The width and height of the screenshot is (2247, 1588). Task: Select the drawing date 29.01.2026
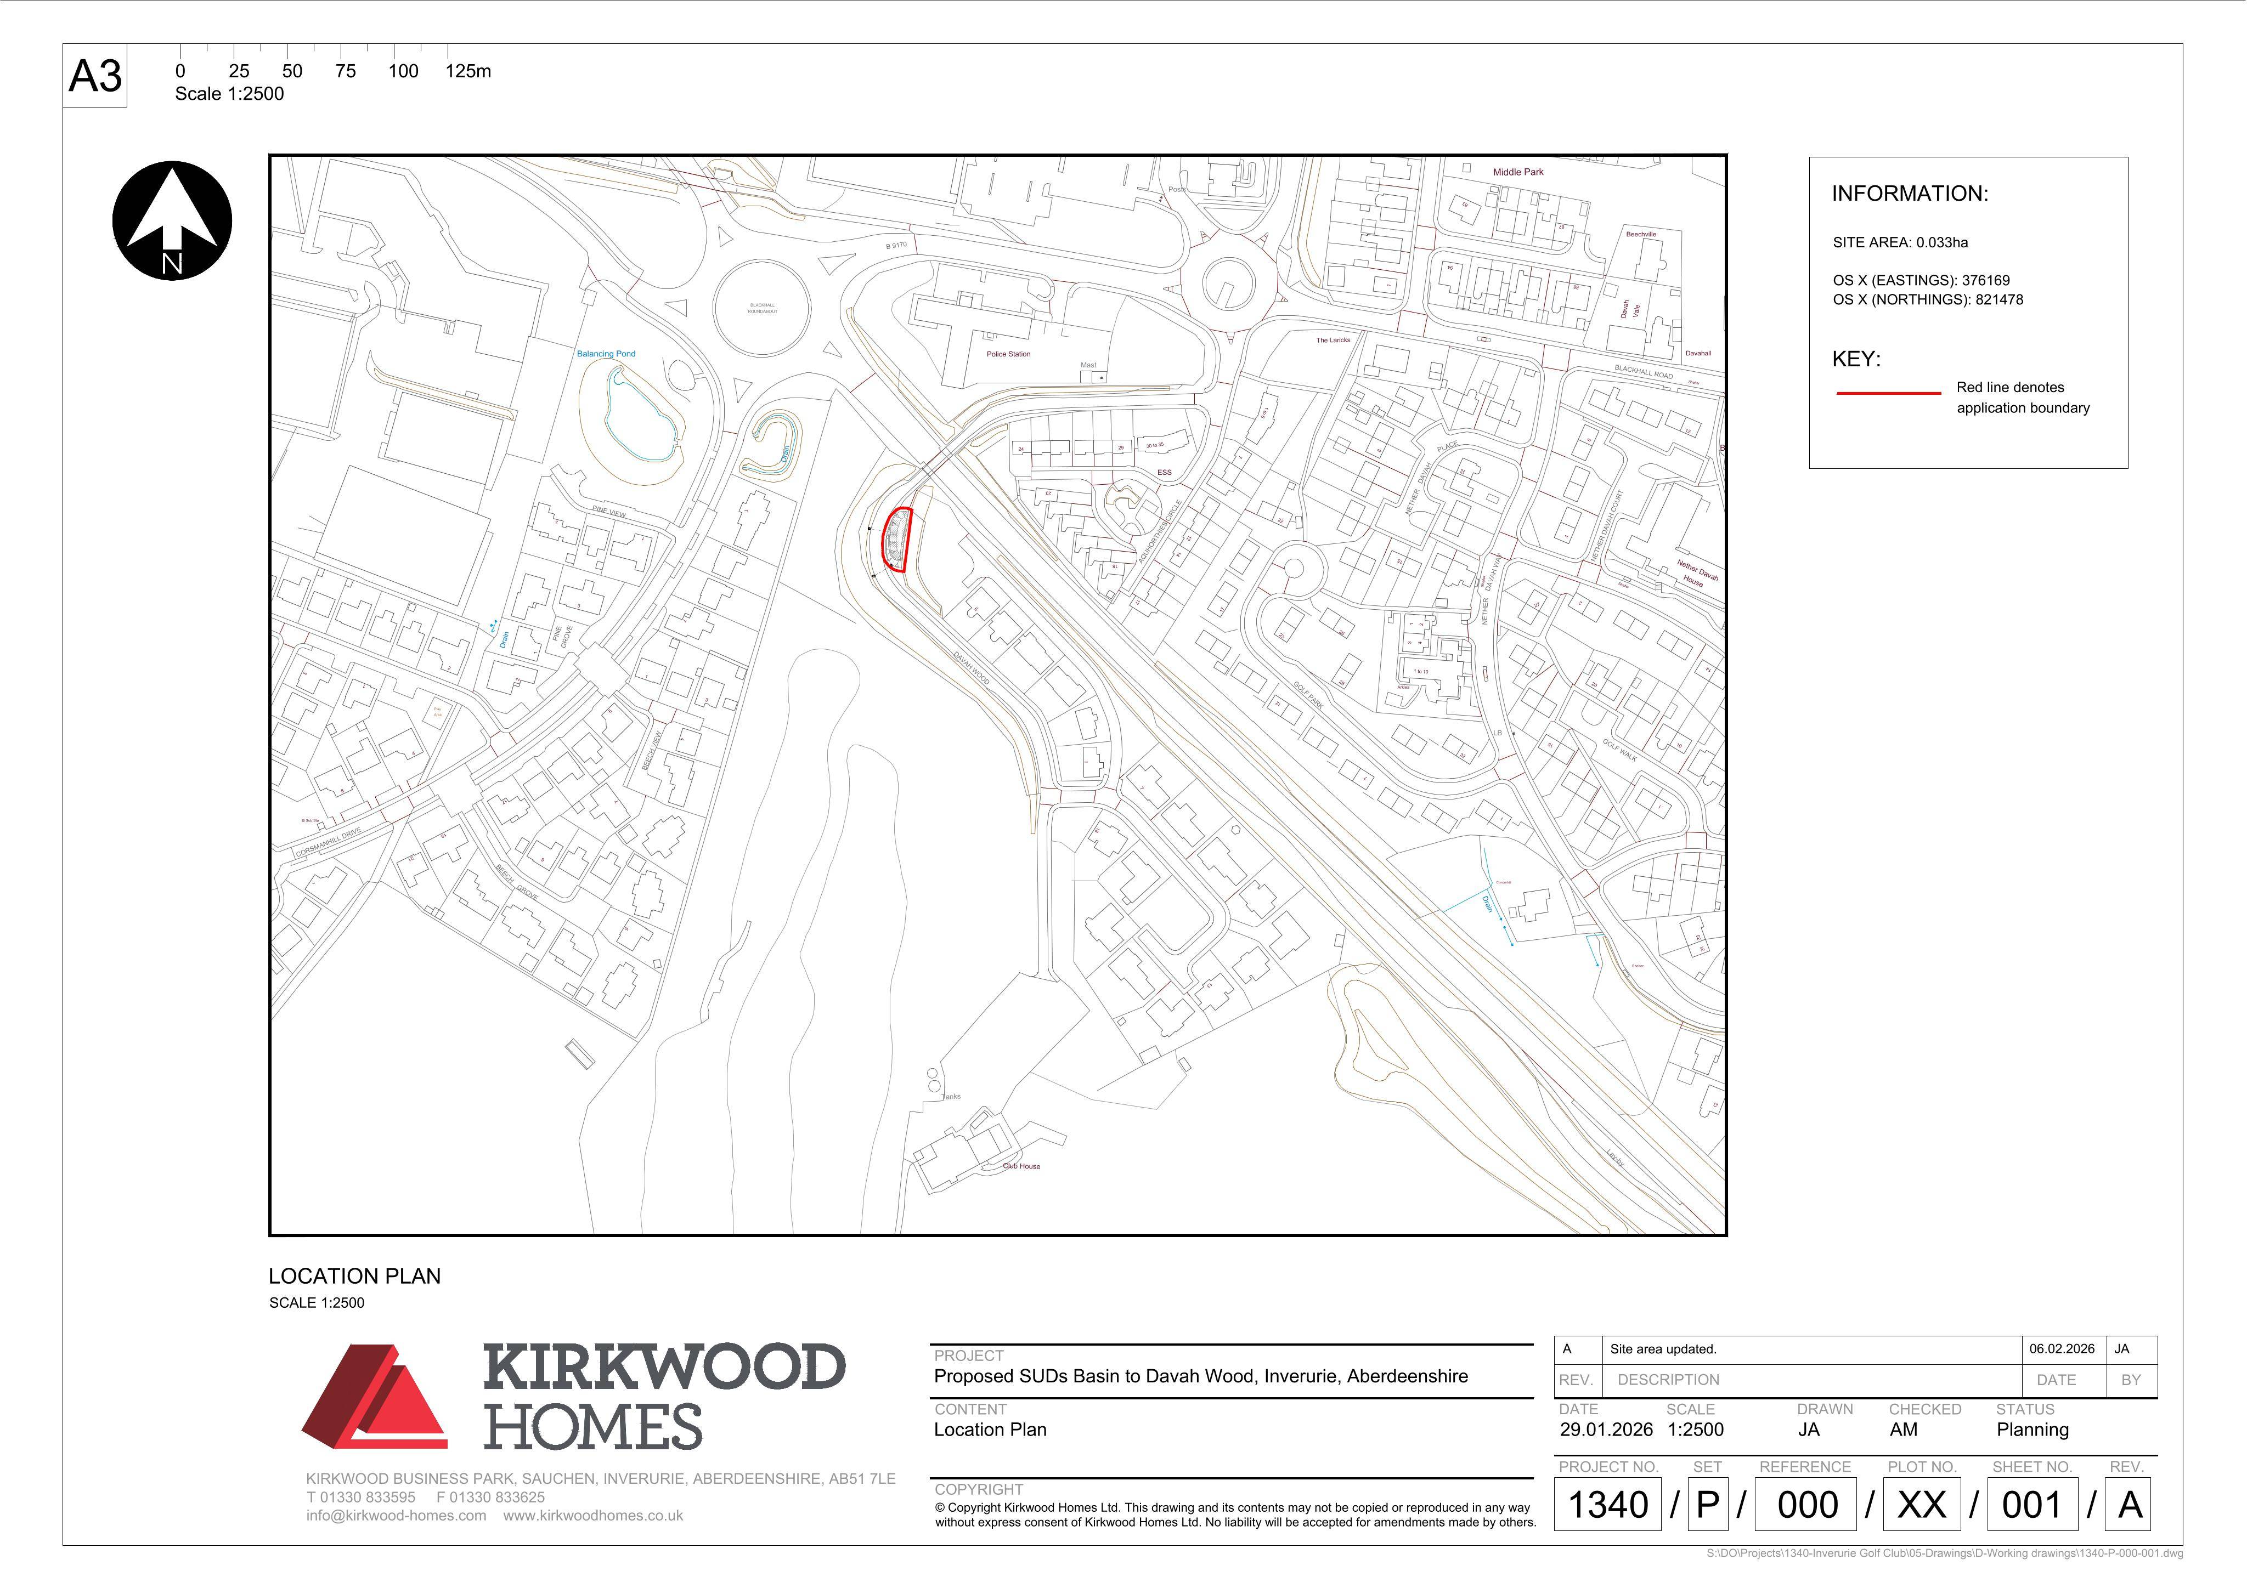point(1606,1431)
